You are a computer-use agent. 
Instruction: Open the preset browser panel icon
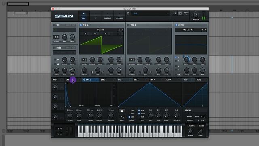point(180,13)
